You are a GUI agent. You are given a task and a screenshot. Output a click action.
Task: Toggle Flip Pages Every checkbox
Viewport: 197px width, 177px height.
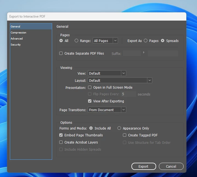(x=90, y=94)
